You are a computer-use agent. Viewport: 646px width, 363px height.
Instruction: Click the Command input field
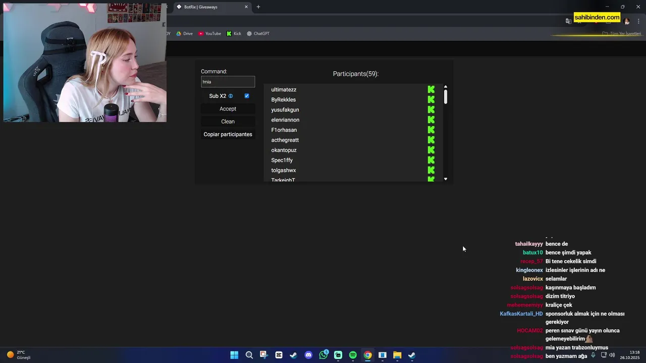228,82
